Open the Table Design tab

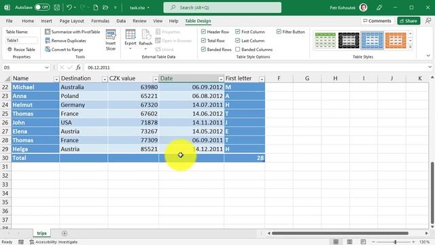coord(198,21)
